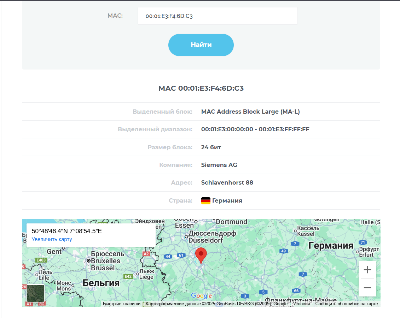Select text MAC Address Block Large (MA-L)
Image resolution: width=400 pixels, height=318 pixels.
point(250,112)
